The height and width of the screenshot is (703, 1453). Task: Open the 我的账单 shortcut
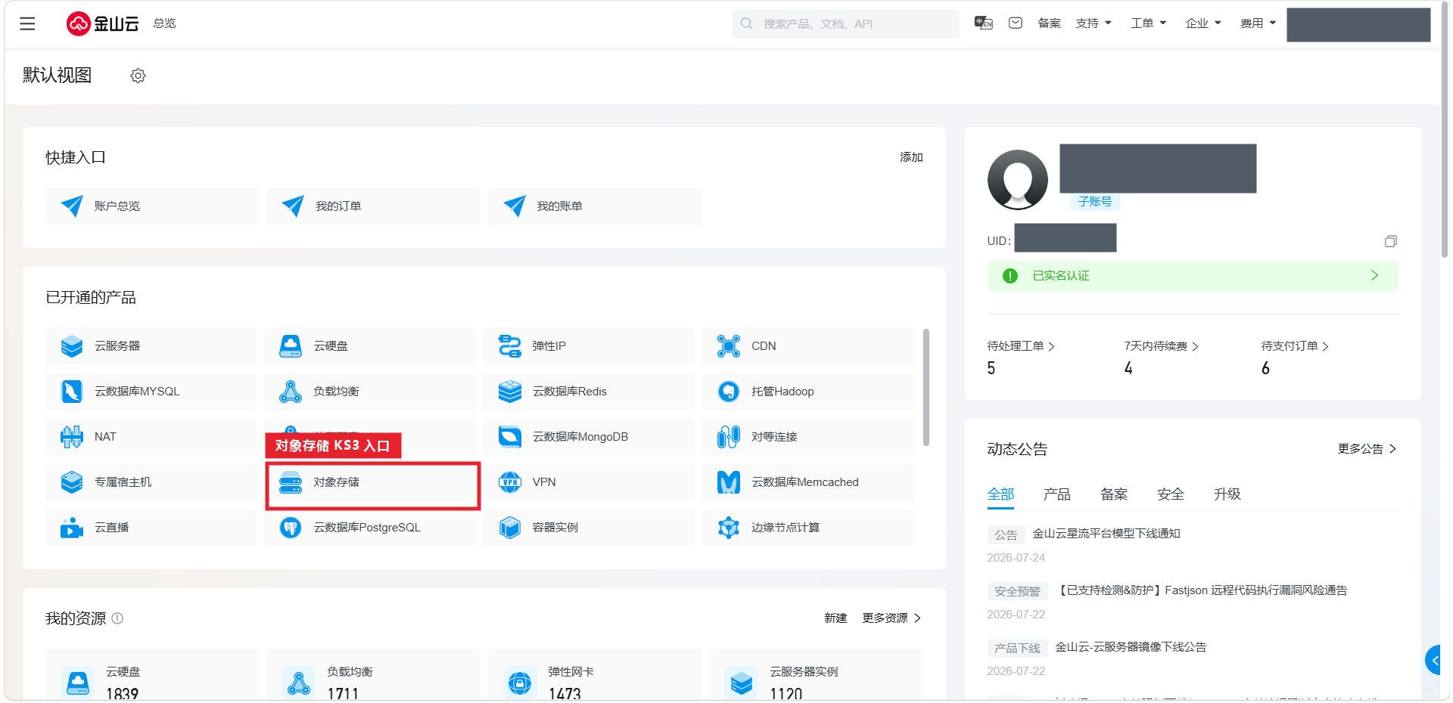click(595, 206)
